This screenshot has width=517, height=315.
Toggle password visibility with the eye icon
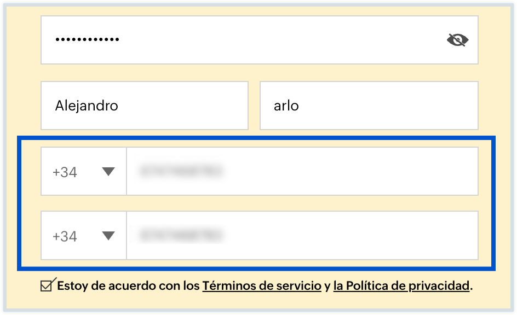click(x=457, y=39)
